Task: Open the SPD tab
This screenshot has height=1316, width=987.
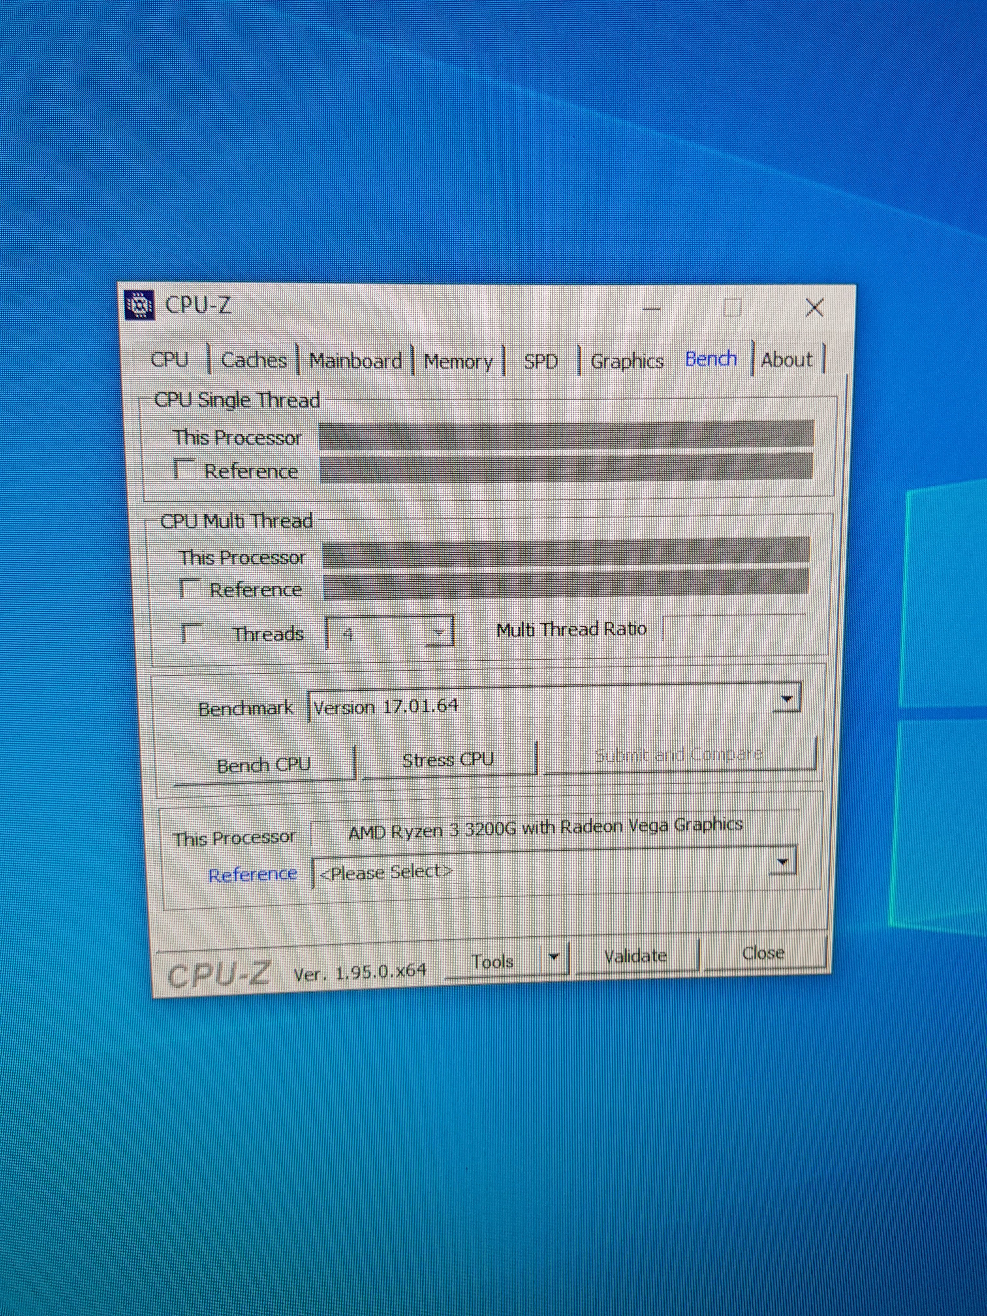Action: 541,362
